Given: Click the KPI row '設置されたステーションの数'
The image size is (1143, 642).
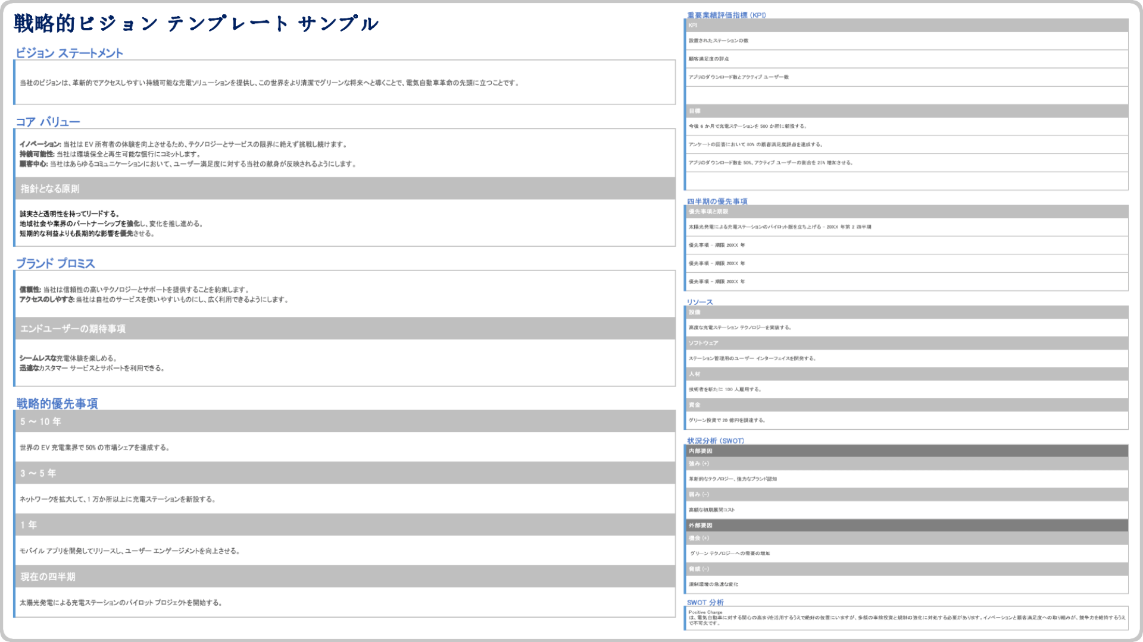Looking at the screenshot, I should pos(907,41).
